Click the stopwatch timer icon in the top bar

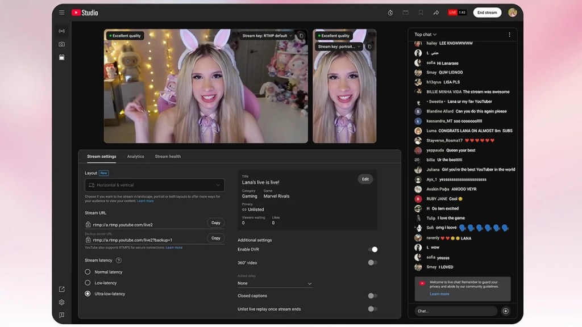pos(390,12)
